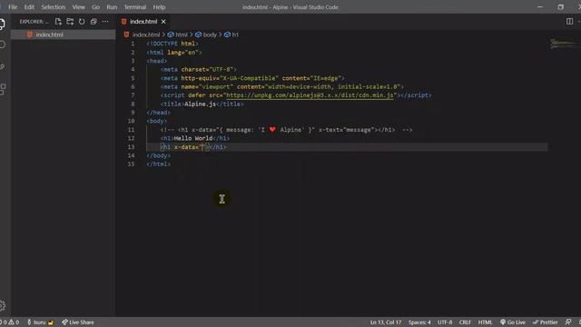Viewport: 581px width, 327px height.
Task: Select the index.html tab
Action: pos(143,22)
